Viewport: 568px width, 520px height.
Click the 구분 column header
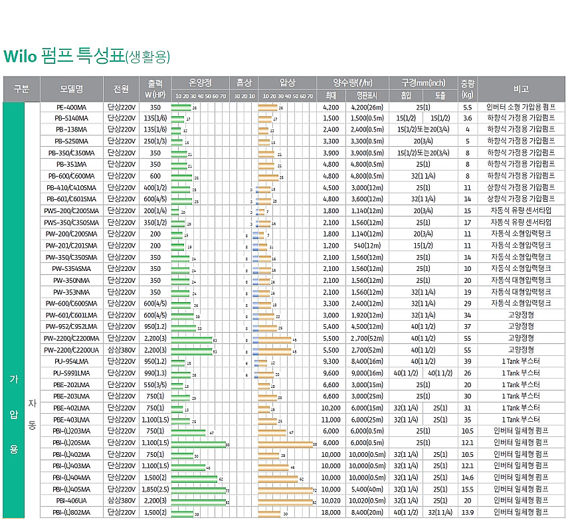[x=21, y=89]
